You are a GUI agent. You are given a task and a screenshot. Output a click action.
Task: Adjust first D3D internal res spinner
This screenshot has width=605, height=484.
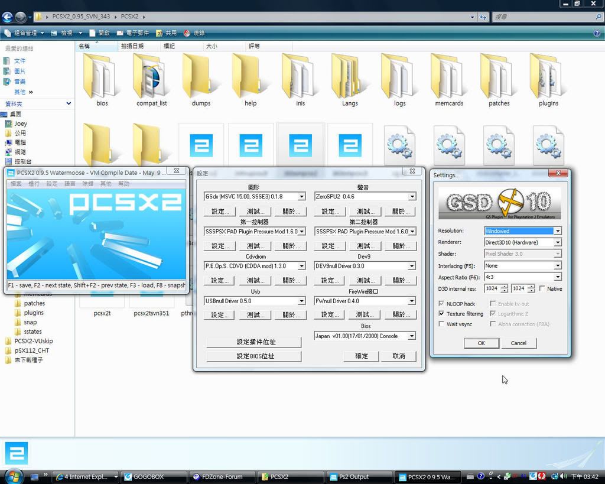(x=504, y=289)
